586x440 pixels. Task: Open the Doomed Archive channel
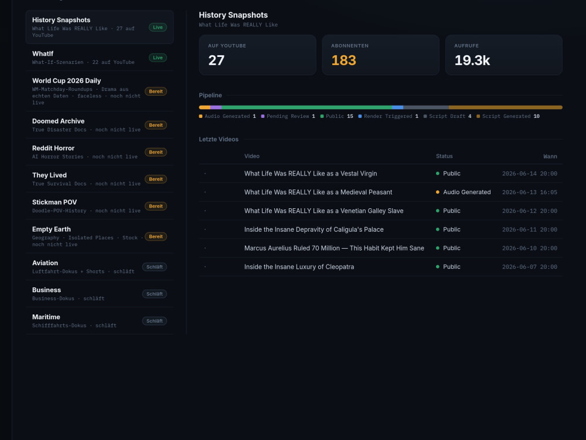click(100, 125)
